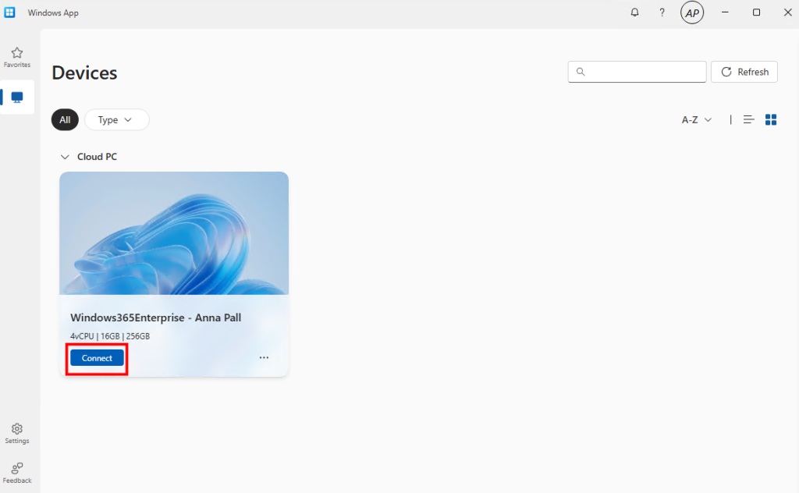
Task: Connect to Windows365Enterprise Cloud PC
Action: pyautogui.click(x=97, y=358)
